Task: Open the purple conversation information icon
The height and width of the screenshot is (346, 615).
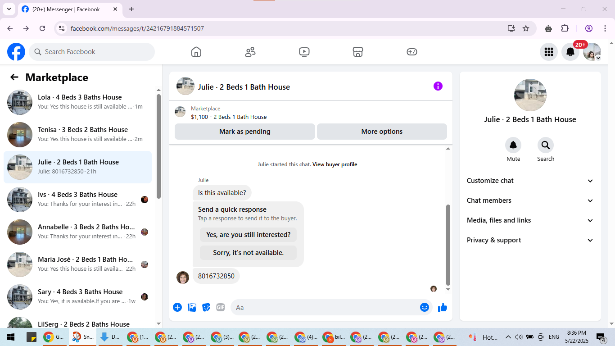Action: point(438,86)
